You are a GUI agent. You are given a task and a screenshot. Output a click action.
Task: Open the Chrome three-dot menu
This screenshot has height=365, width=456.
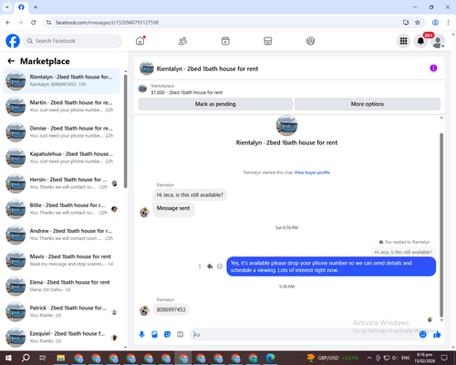[448, 22]
